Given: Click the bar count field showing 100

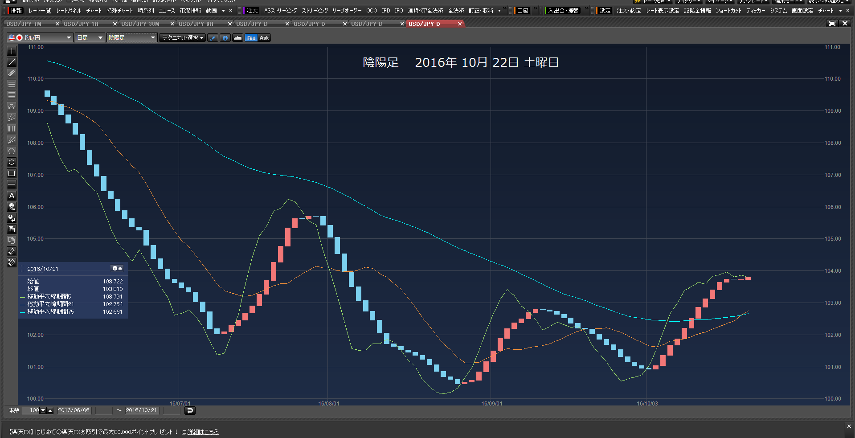Looking at the screenshot, I should tap(31, 410).
